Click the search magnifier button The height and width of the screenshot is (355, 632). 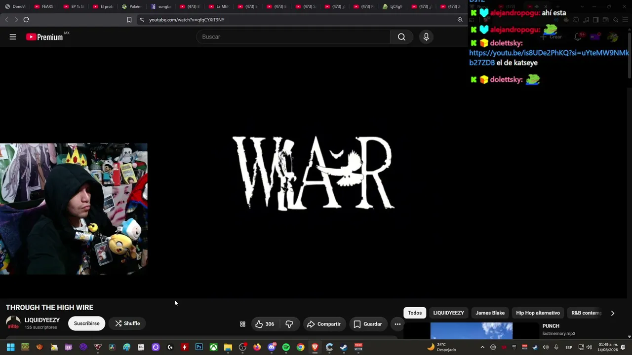pyautogui.click(x=401, y=37)
